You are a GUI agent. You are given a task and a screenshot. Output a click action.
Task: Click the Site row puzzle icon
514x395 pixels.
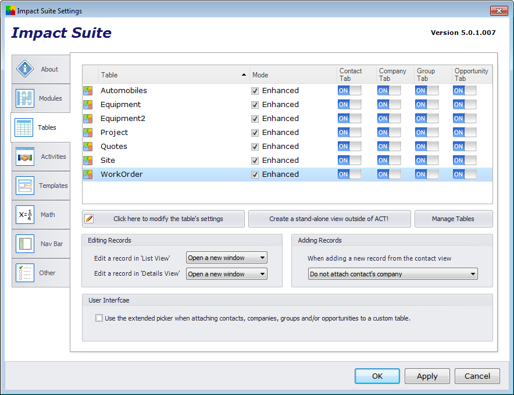tap(88, 161)
